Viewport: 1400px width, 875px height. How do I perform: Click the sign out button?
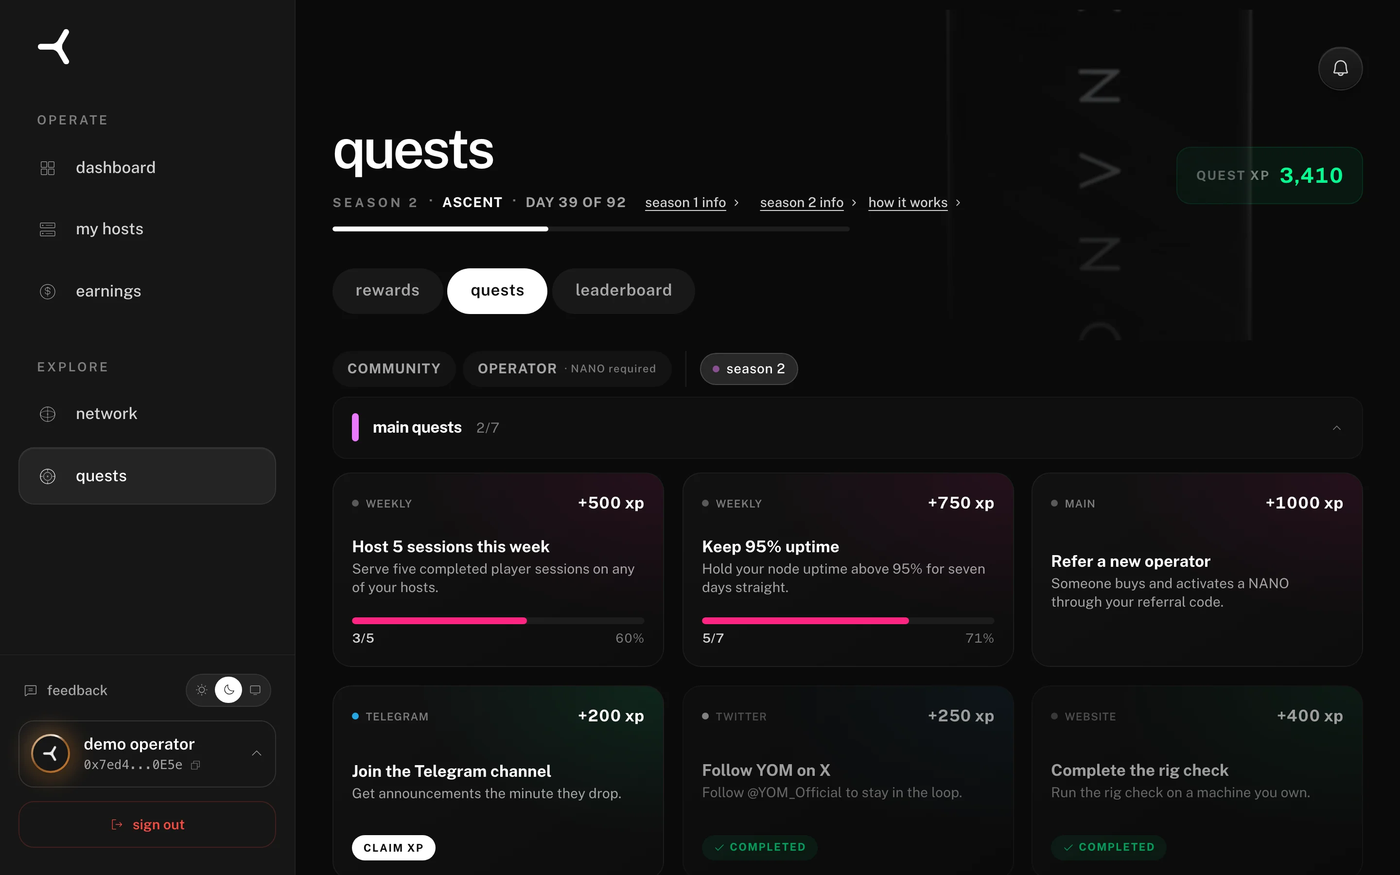(x=147, y=824)
